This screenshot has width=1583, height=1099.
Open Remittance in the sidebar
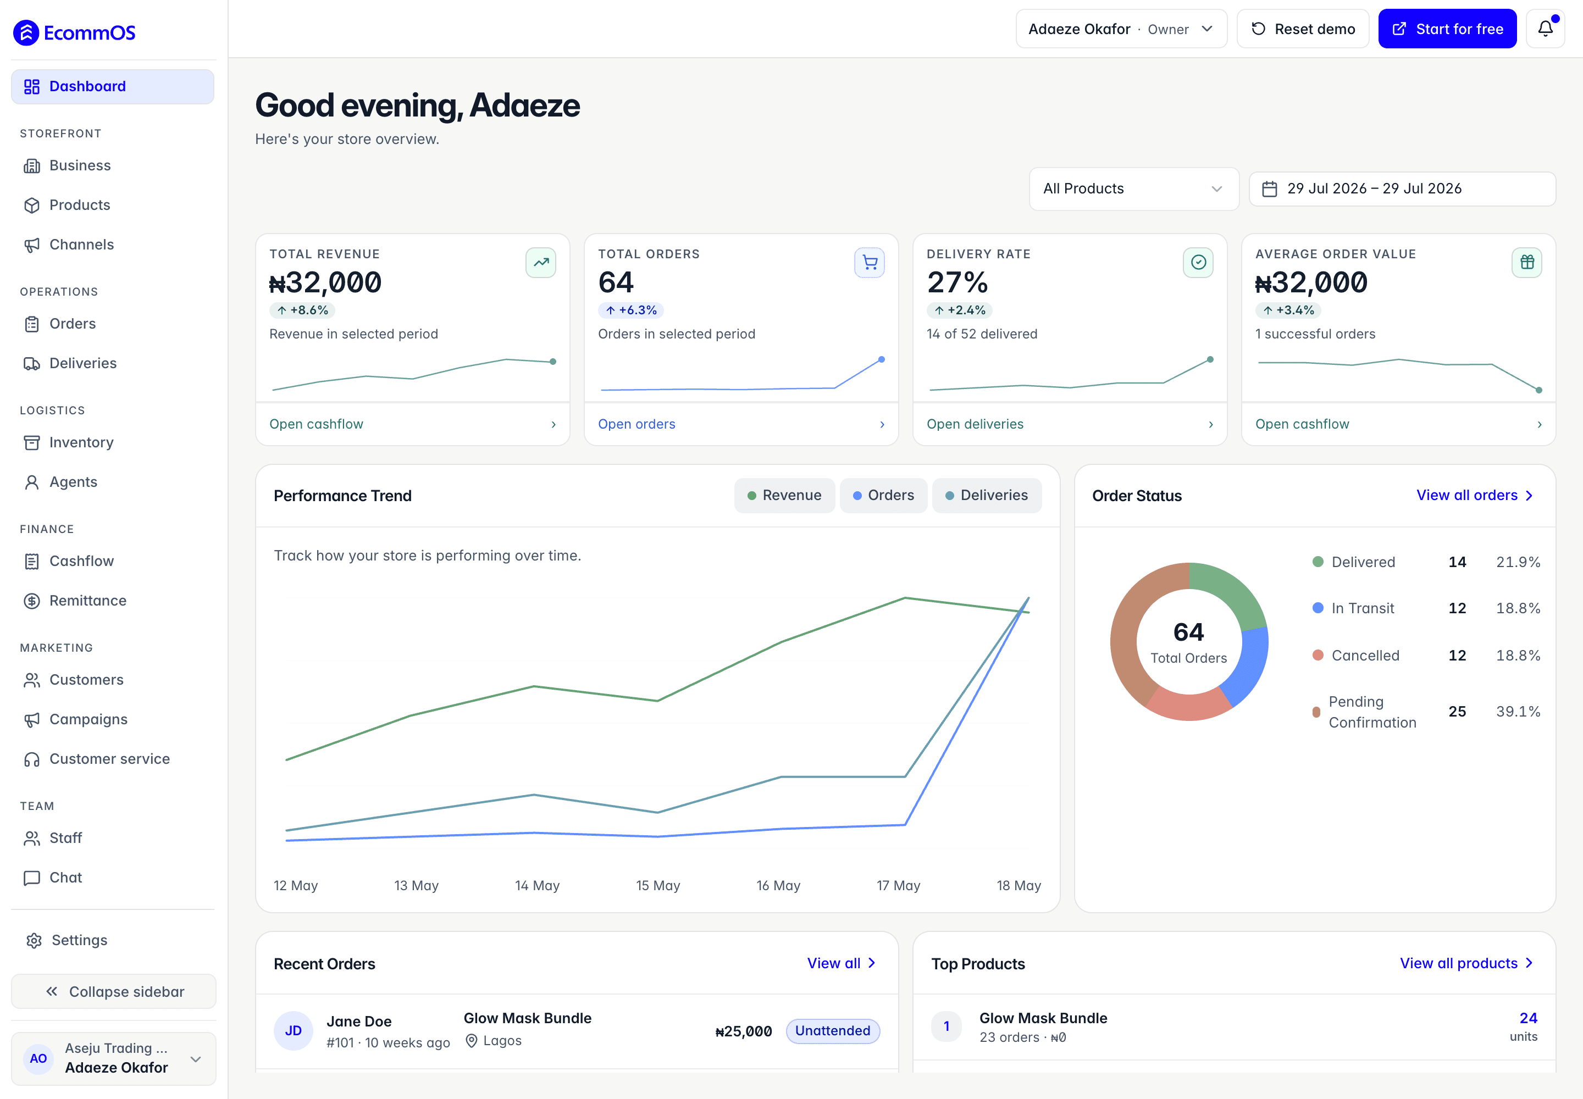pyautogui.click(x=112, y=601)
